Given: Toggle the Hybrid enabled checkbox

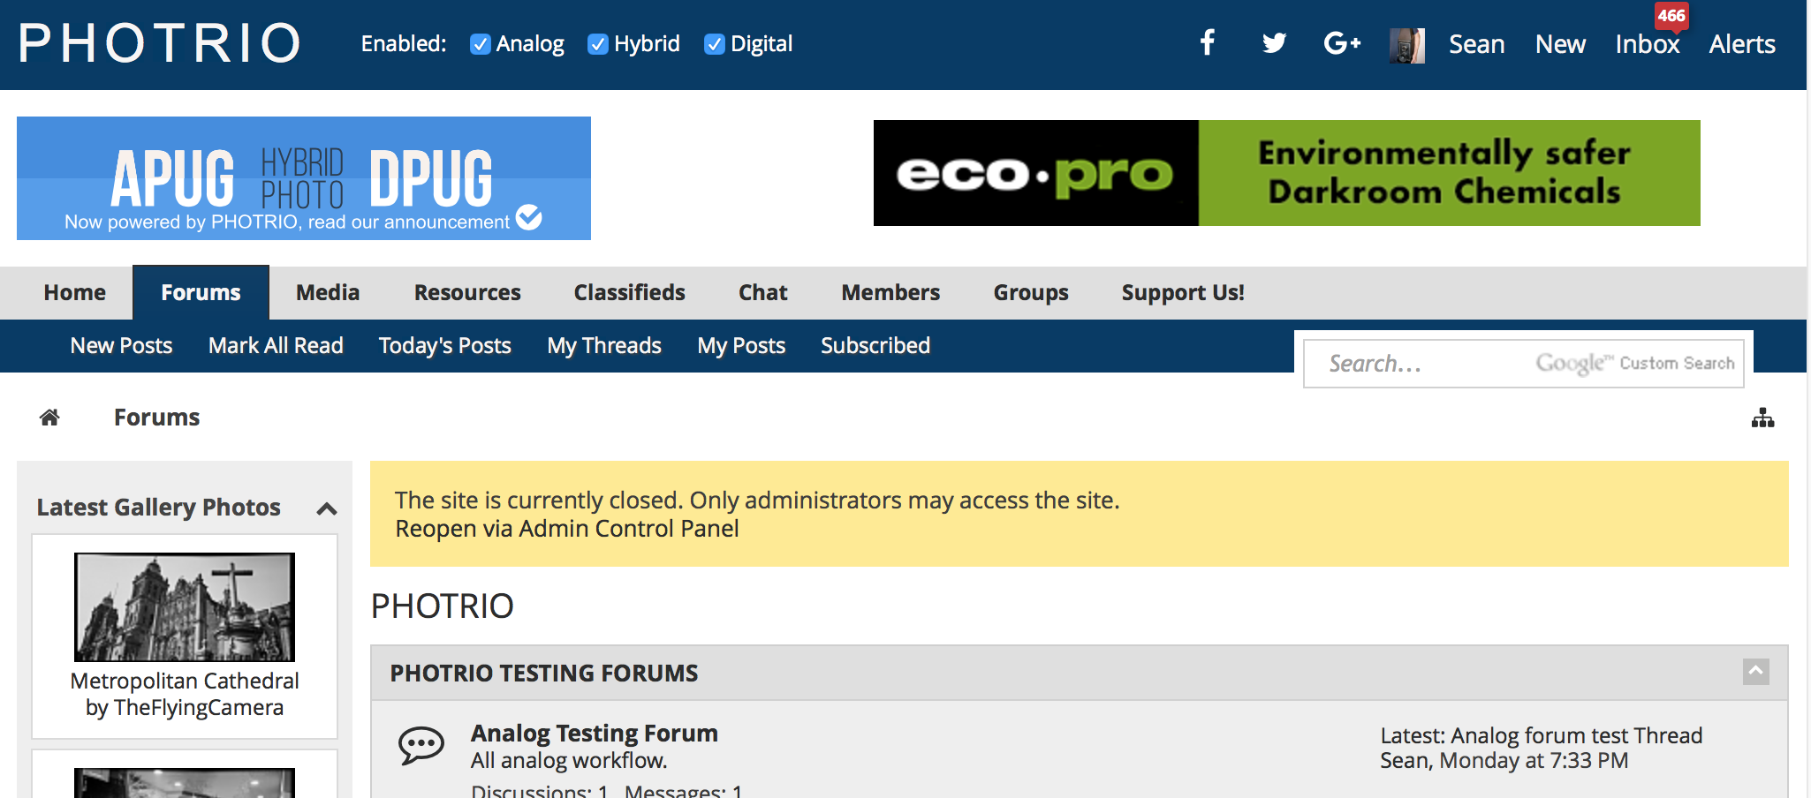Looking at the screenshot, I should click(x=598, y=44).
